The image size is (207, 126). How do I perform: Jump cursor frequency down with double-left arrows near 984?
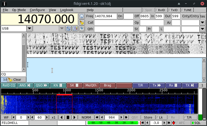97,118
